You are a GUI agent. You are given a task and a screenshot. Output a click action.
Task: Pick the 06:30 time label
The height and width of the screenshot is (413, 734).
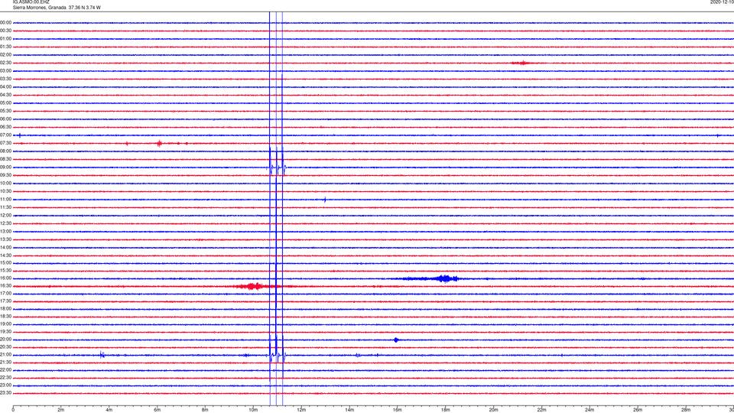click(5, 127)
